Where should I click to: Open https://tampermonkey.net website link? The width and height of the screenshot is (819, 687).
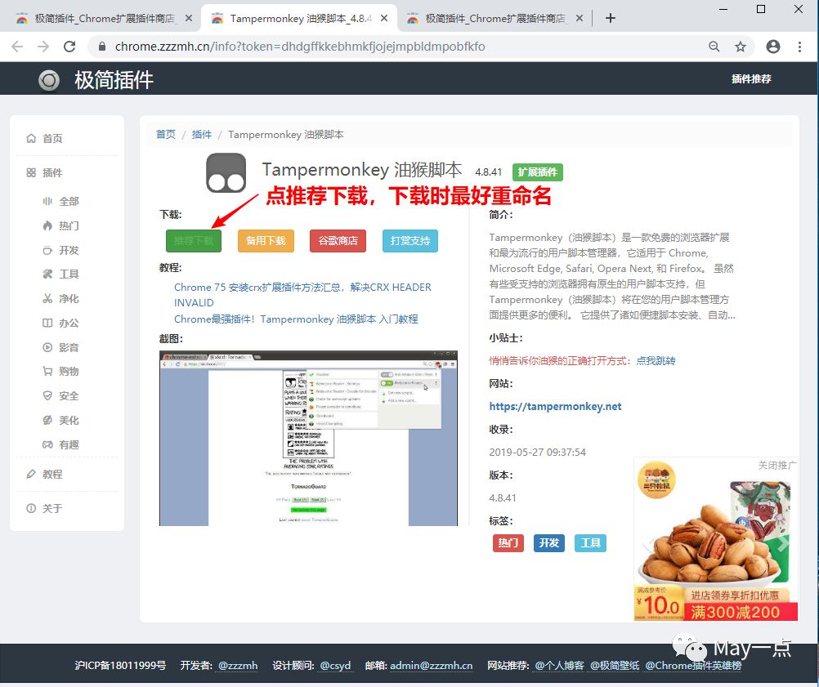[x=555, y=406]
